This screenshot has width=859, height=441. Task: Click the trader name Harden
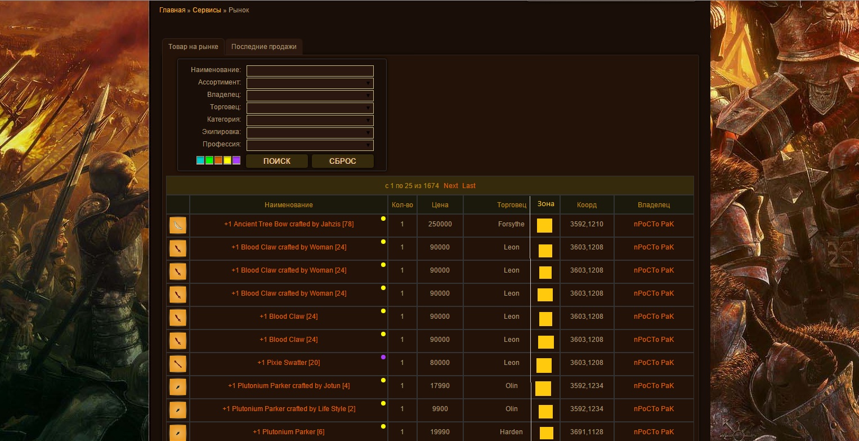point(511,432)
